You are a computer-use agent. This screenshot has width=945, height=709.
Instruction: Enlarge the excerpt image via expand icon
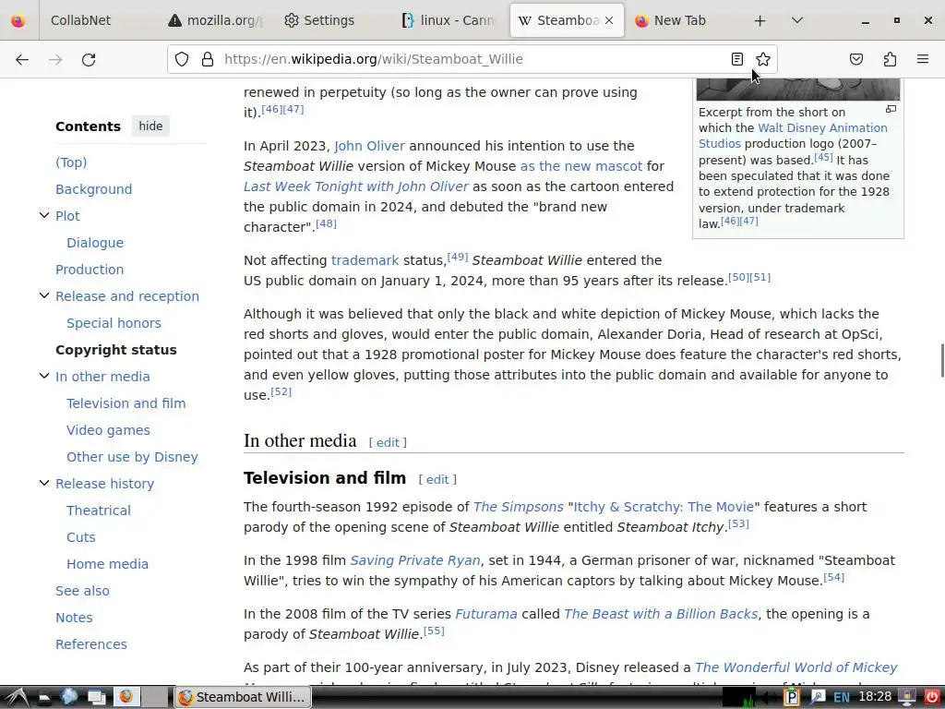891,110
